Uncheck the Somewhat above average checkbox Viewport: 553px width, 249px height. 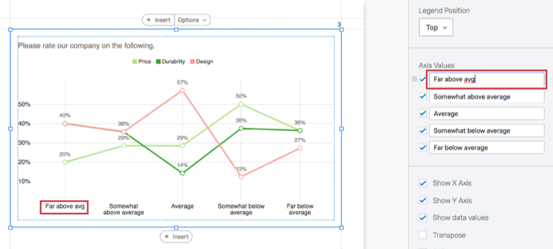click(423, 97)
